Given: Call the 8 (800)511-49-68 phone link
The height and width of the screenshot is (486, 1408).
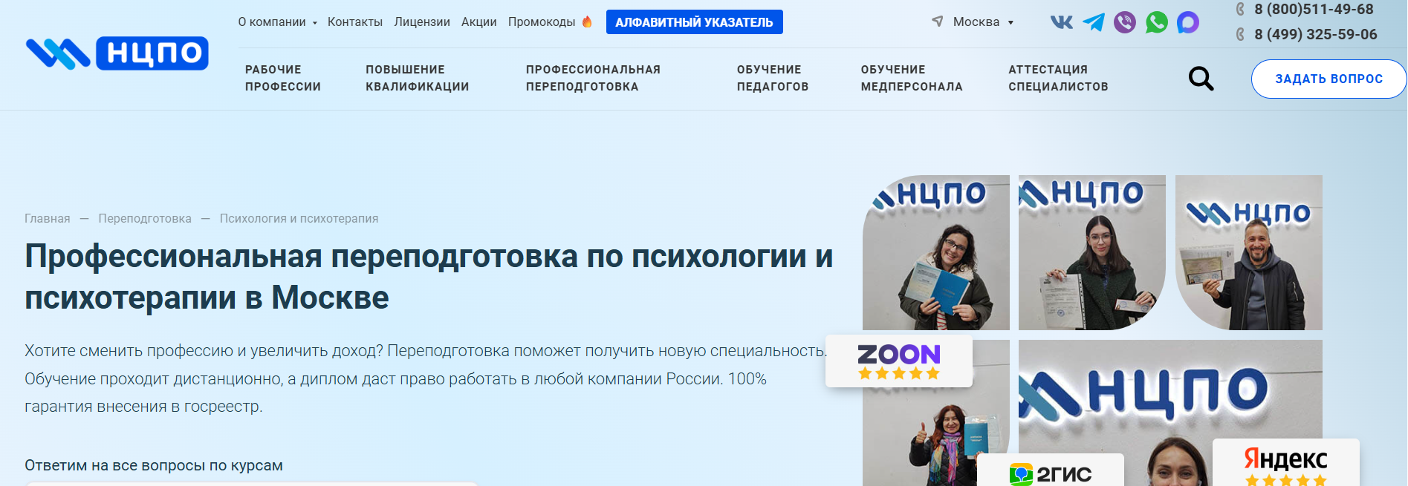Looking at the screenshot, I should (x=1313, y=10).
